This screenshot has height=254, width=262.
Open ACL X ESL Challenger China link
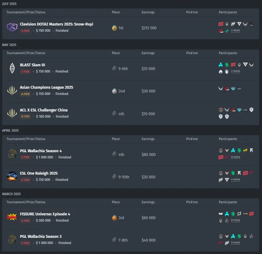43,110
